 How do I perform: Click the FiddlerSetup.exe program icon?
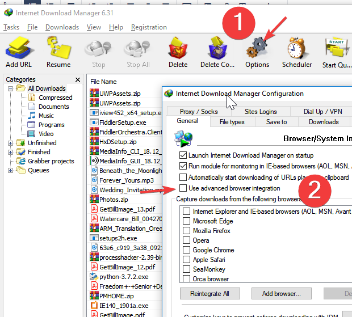coord(94,122)
